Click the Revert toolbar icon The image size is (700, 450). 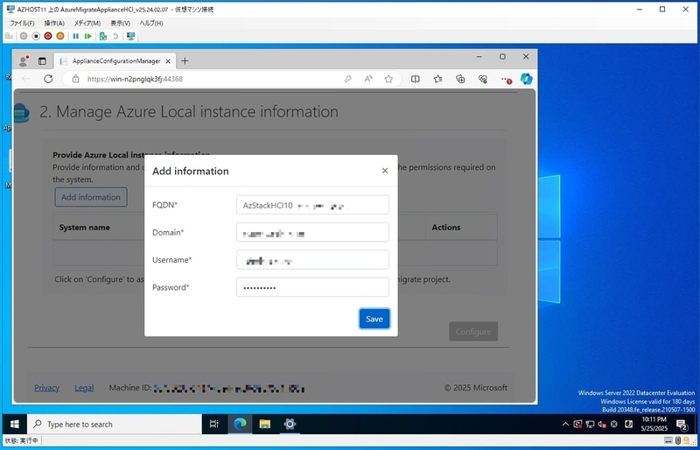point(115,36)
